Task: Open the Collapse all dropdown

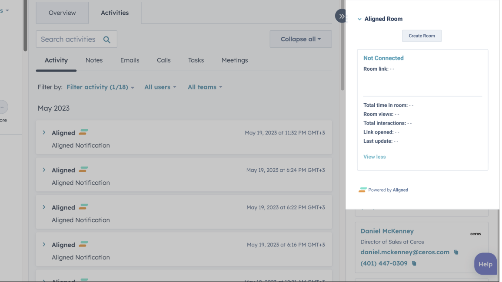Action: click(300, 39)
